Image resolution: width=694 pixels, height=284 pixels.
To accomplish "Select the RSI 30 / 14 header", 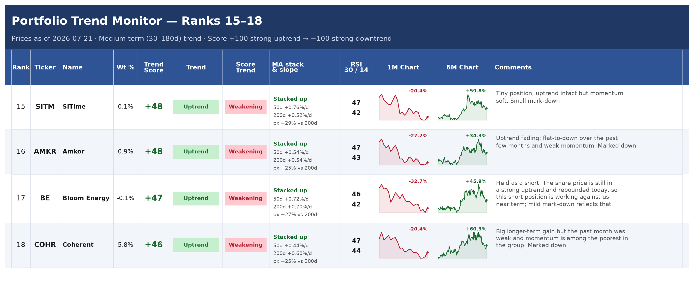I will 356,67.
